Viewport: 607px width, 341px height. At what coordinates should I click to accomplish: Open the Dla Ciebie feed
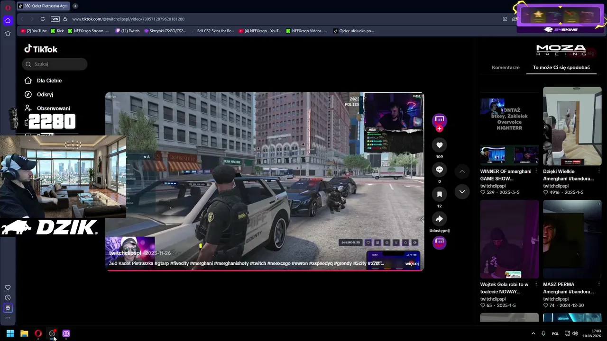[44, 81]
